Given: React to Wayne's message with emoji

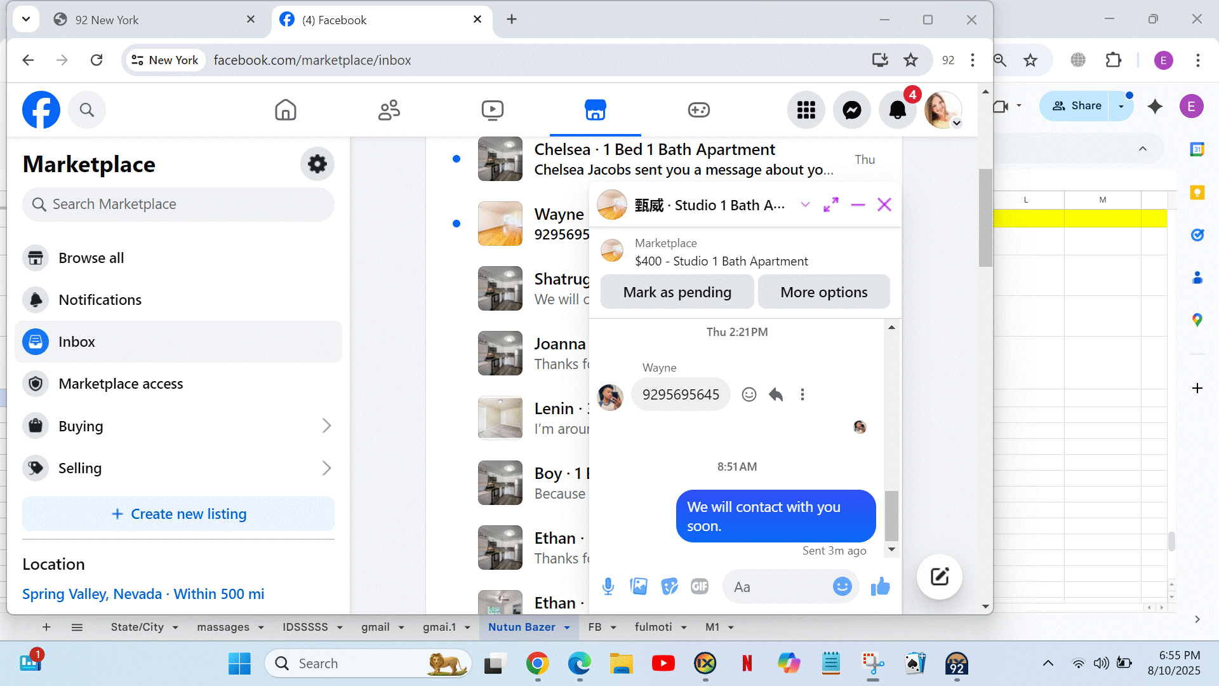Looking at the screenshot, I should 749,394.
